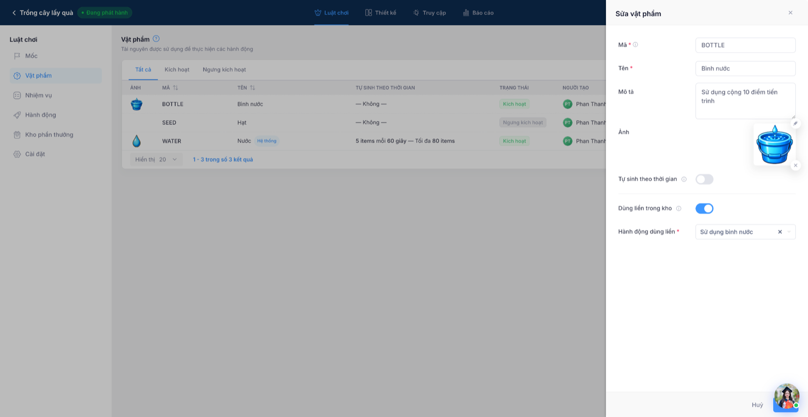Select the Ngưng kích hoạt filter tab

coord(224,70)
